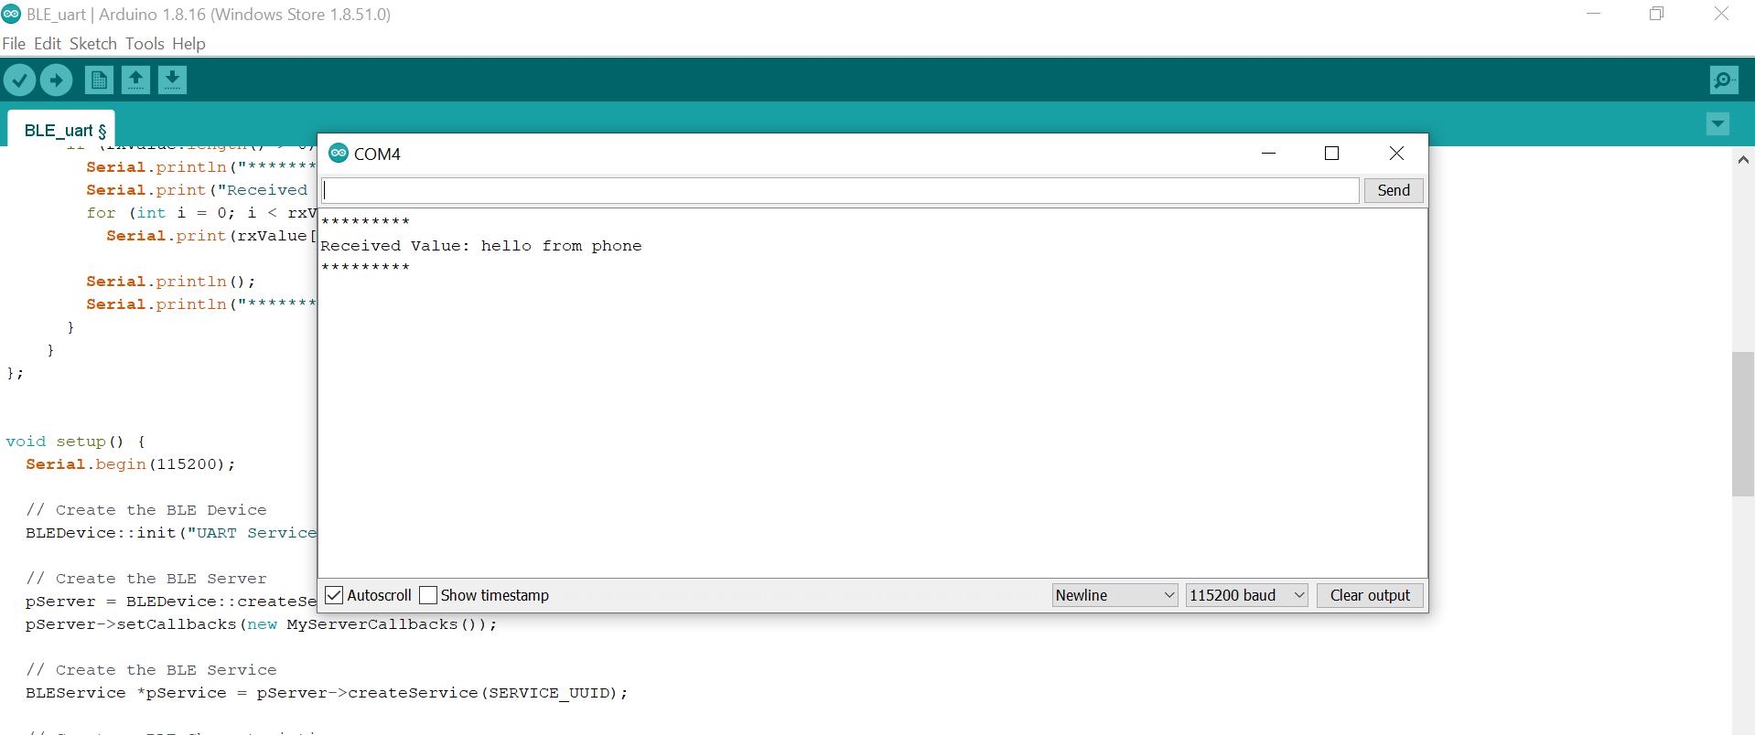Create a new sketch using the New icon
Screen dimensions: 1755x735
click(99, 80)
